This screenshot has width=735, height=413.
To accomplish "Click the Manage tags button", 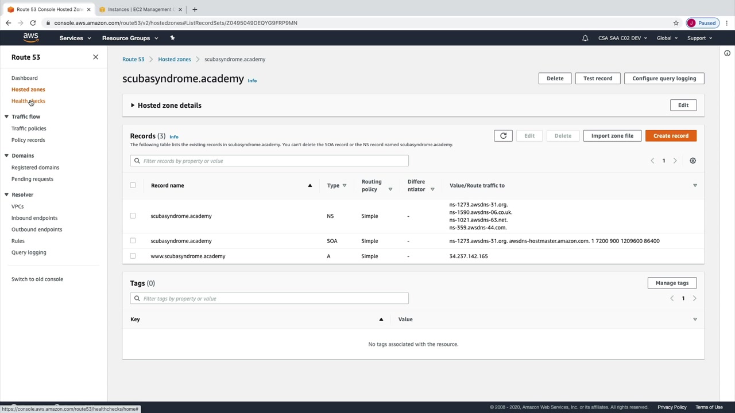I will [x=672, y=283].
